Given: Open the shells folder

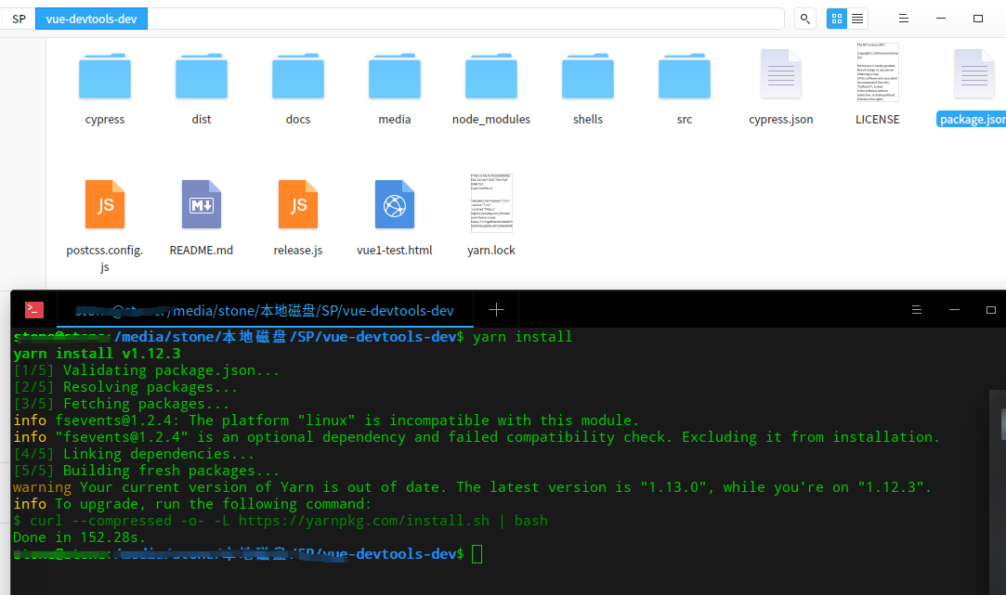Looking at the screenshot, I should [x=588, y=76].
